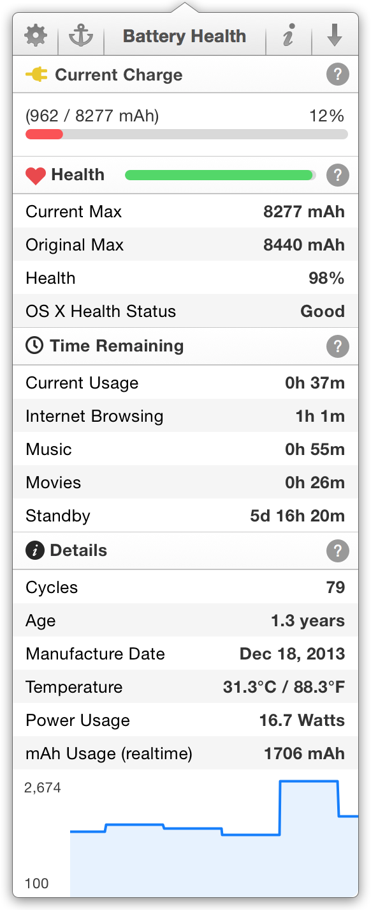Screen dimensions: 371x910
Task: Click the yellow power plug icon
Action: pos(36,75)
